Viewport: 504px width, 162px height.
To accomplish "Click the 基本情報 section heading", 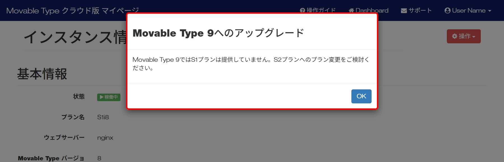I will point(42,74).
